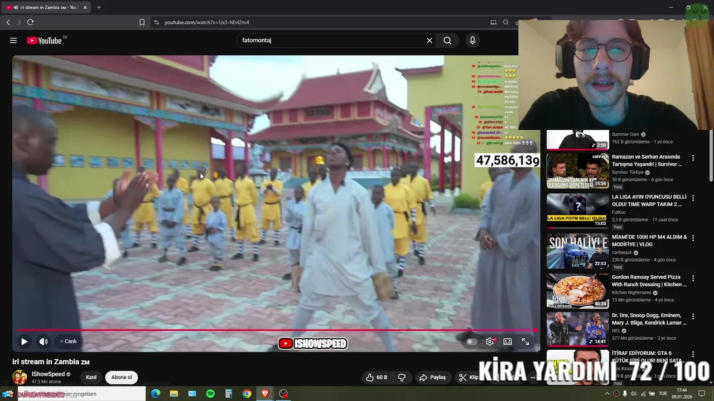The image size is (714, 401).
Task: Click the video progress bar
Action: (x=276, y=330)
